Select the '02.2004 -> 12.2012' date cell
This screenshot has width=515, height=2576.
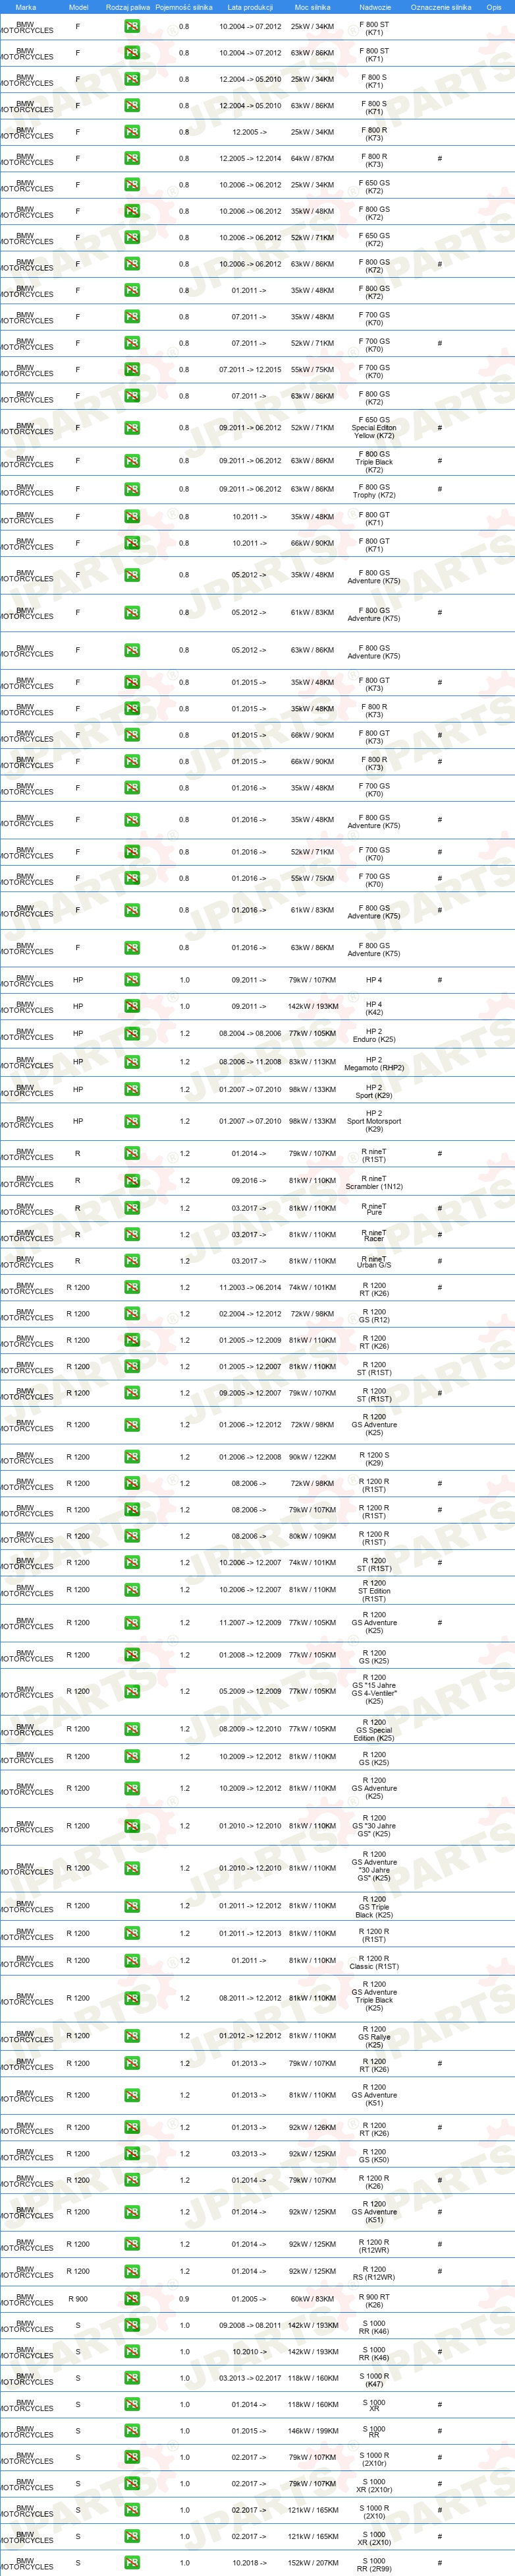coord(250,1314)
